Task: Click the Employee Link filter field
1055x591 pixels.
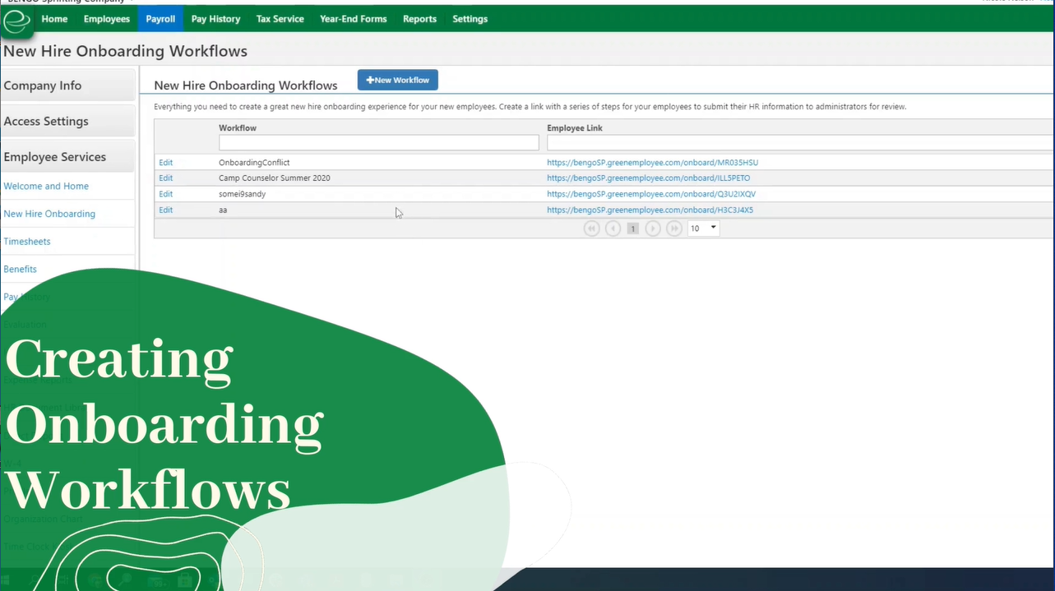Action: [800, 143]
